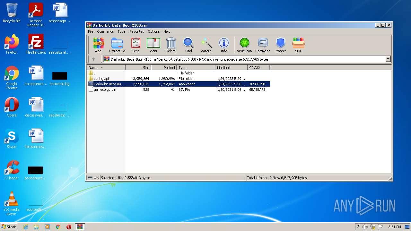Open the Skype desktop shortcut
Viewport: 411px width, 231px height.
click(x=12, y=139)
